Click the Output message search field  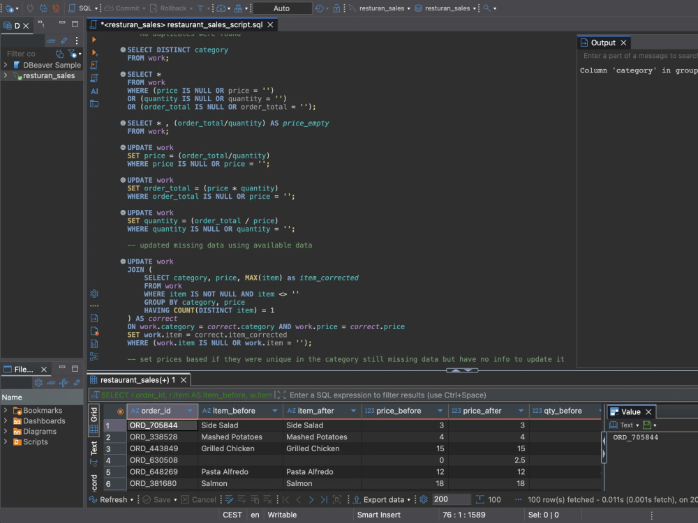coord(639,56)
